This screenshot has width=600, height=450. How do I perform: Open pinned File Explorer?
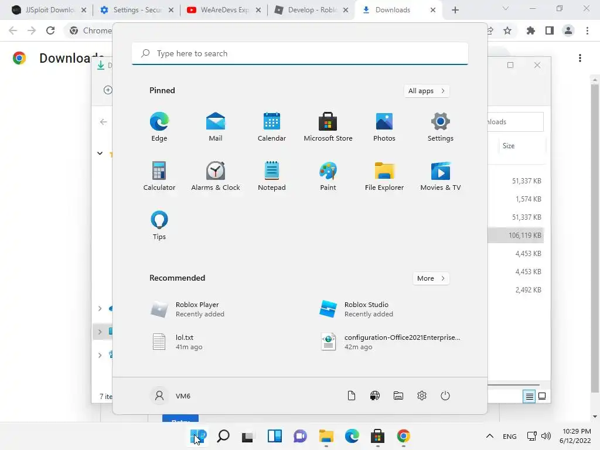coord(384,176)
